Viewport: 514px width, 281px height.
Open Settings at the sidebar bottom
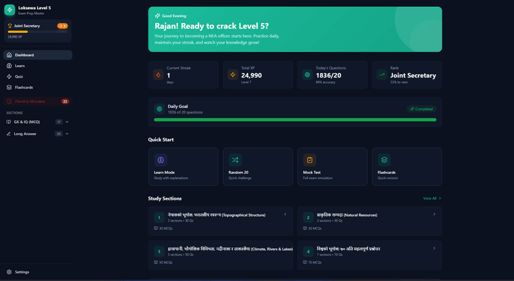[22, 272]
